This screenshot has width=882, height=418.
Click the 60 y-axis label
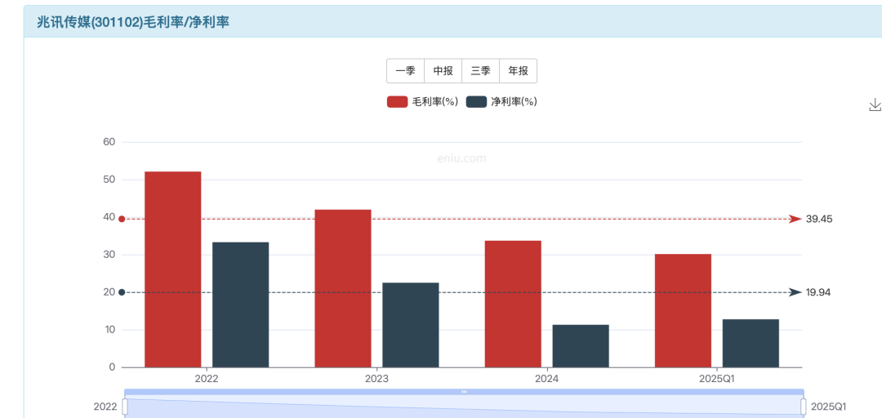pos(109,142)
